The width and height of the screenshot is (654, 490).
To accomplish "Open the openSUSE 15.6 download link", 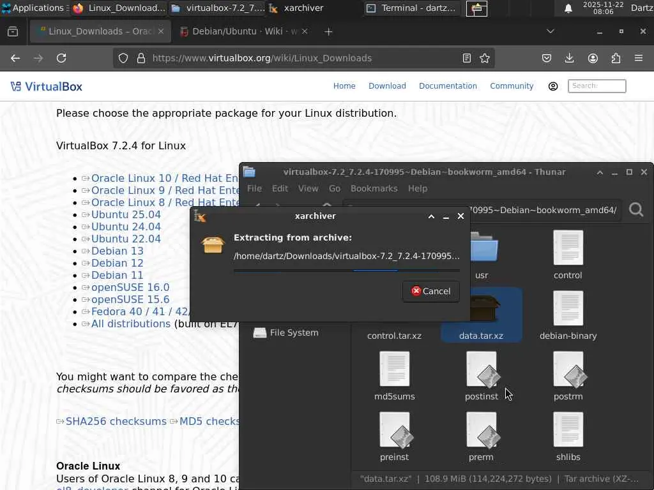I will click(130, 300).
